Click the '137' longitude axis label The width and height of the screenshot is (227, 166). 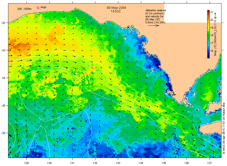[x=210, y=163]
